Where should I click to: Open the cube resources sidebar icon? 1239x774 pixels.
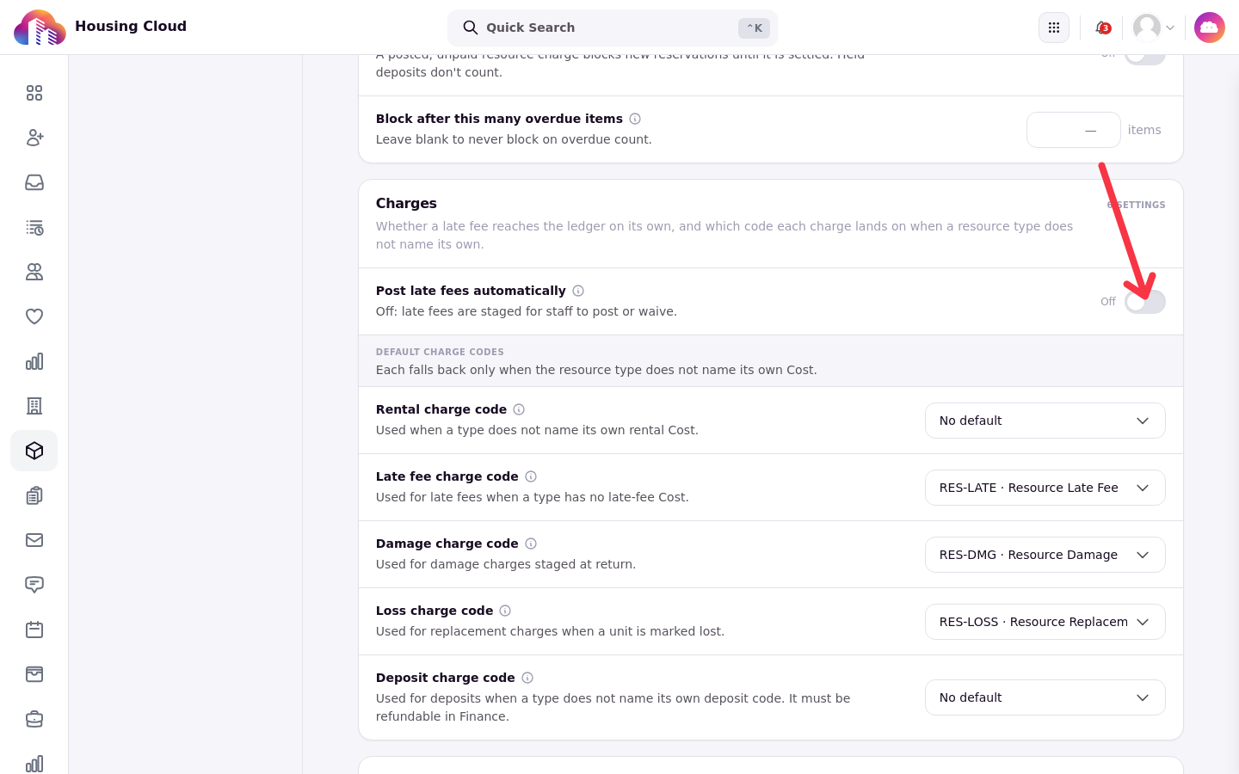point(34,451)
